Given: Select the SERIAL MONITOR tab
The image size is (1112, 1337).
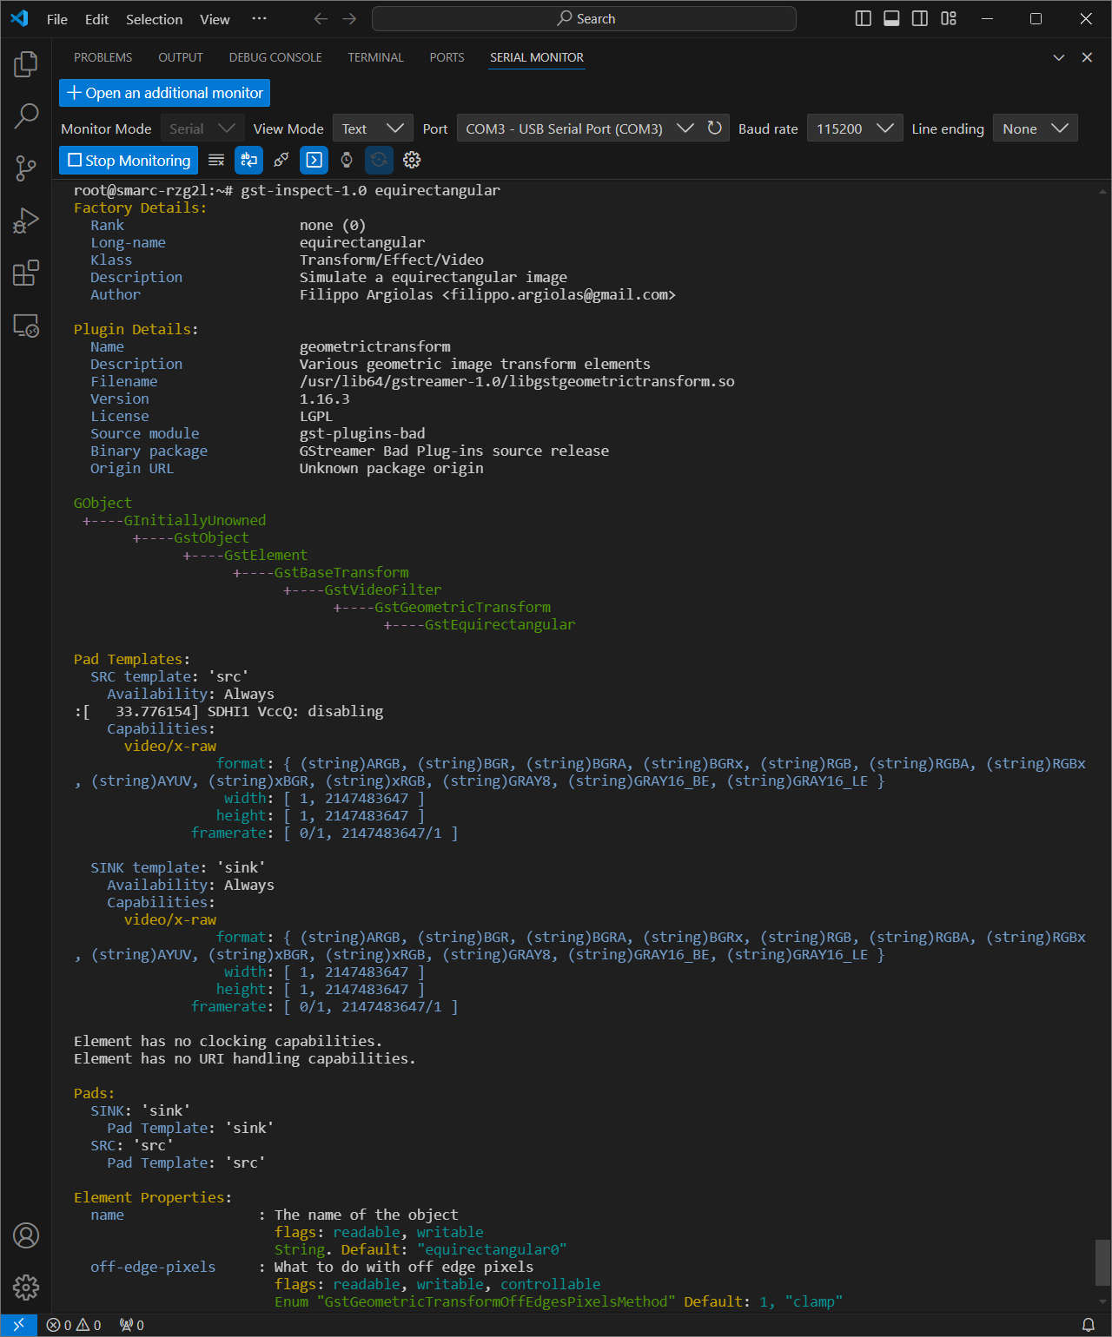Looking at the screenshot, I should [537, 57].
